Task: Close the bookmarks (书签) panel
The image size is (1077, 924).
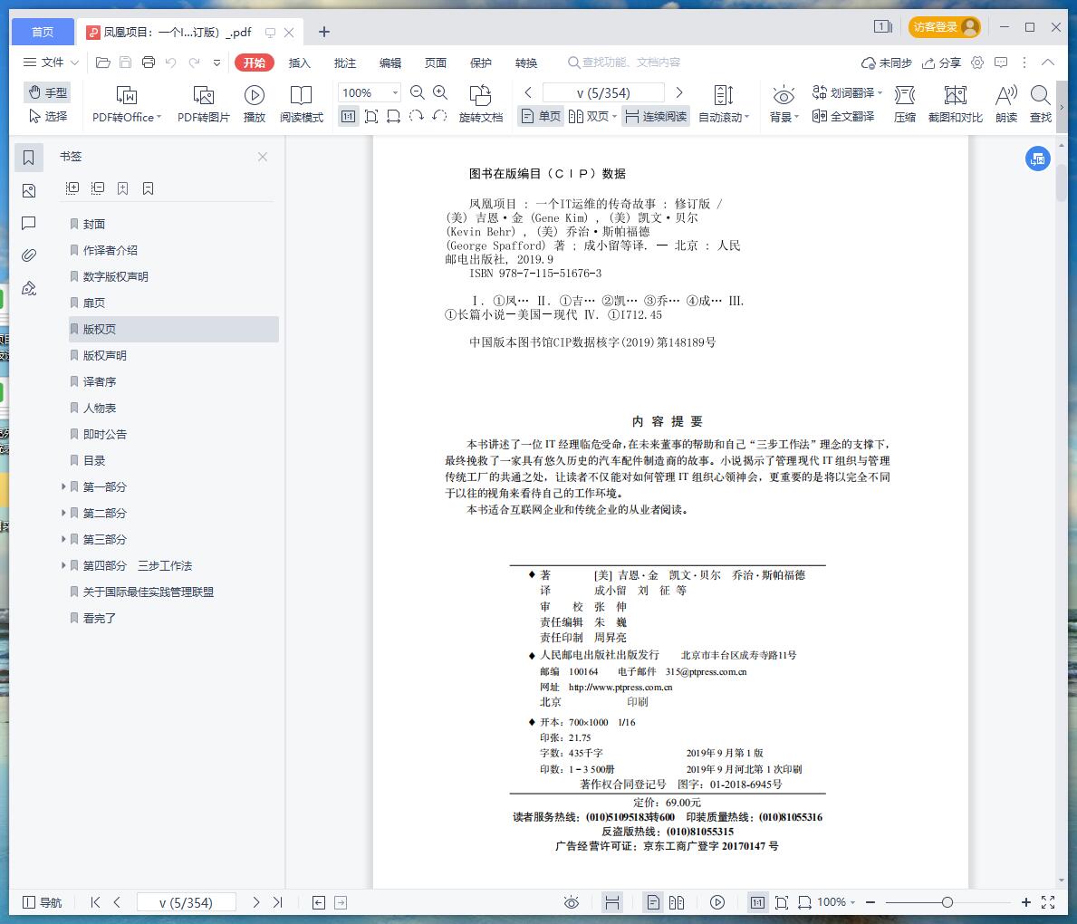Action: point(263,157)
